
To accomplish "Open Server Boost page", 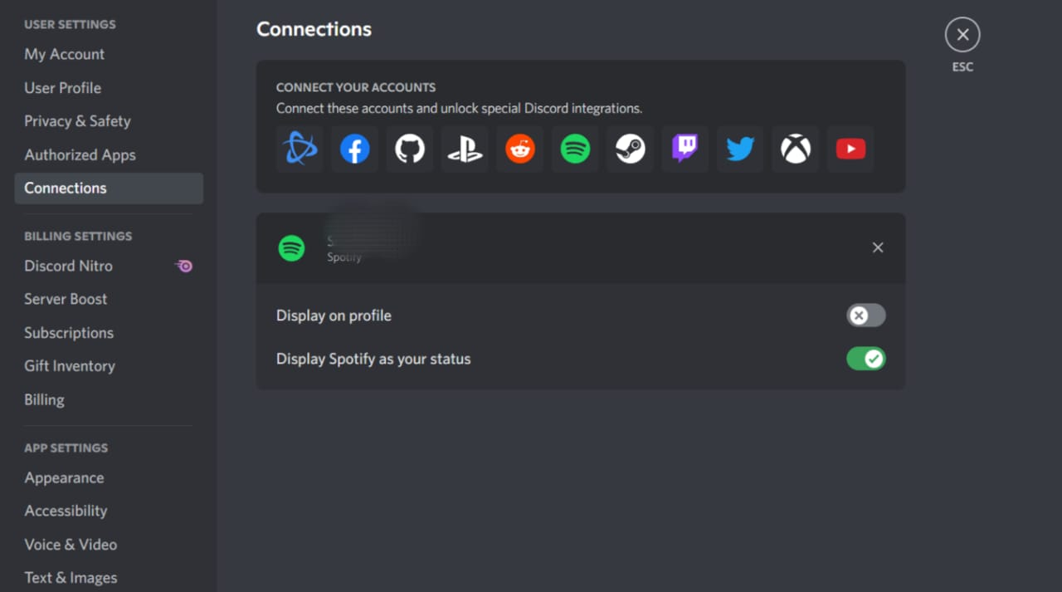I will pos(109,299).
